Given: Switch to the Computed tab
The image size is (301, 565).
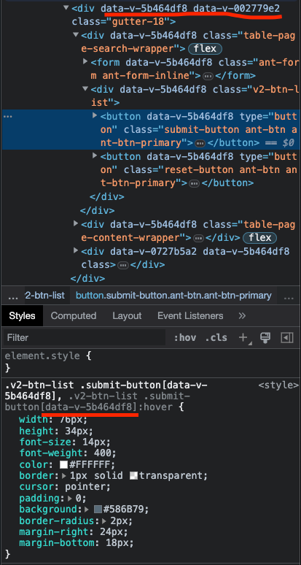Looking at the screenshot, I should [x=74, y=316].
